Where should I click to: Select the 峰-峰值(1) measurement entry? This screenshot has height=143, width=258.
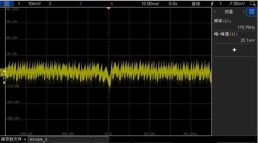click(234, 37)
